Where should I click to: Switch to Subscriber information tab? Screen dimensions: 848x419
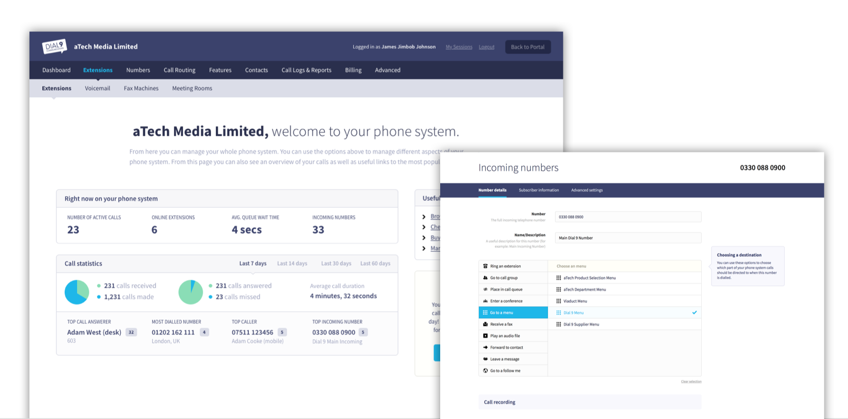[539, 190]
